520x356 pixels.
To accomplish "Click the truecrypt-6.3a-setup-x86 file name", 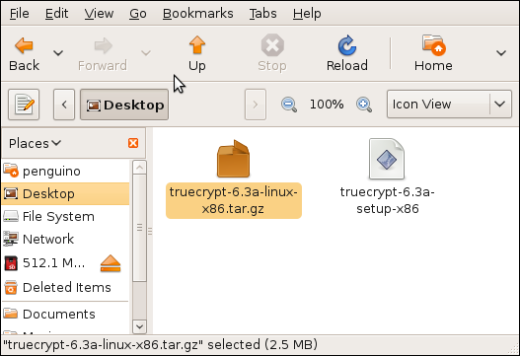I will pos(388,200).
